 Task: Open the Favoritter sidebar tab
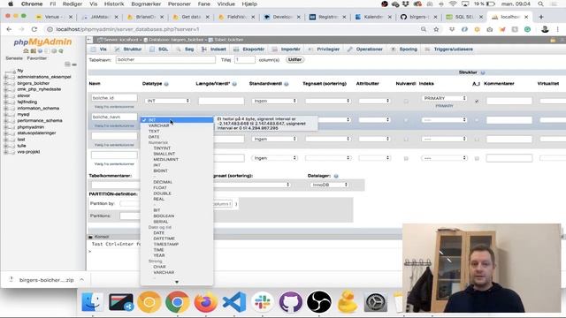click(37, 58)
